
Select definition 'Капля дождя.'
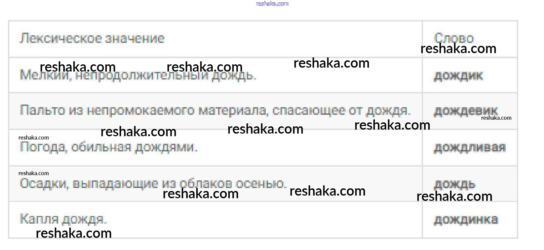(63, 219)
